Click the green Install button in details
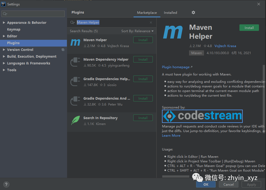The height and width of the screenshot is (190, 266). click(x=249, y=28)
